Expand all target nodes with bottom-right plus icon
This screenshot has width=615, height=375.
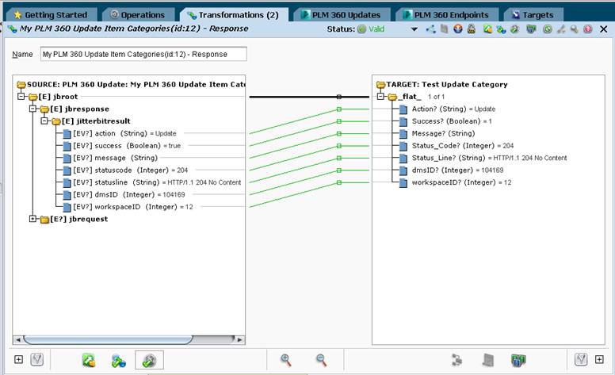pos(599,359)
